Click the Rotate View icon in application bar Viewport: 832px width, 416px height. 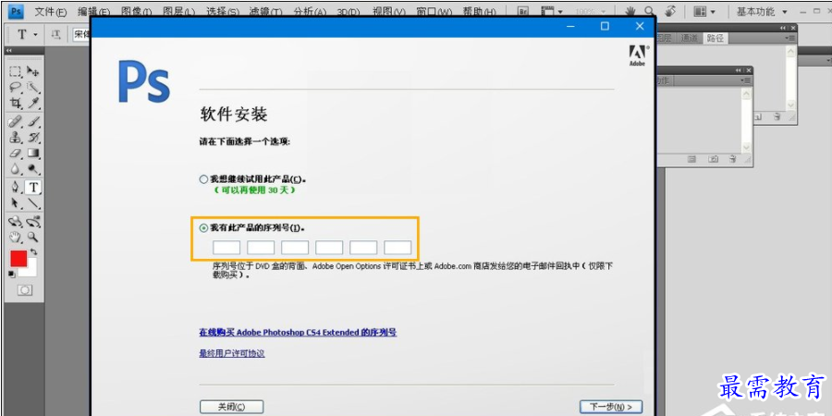[671, 11]
